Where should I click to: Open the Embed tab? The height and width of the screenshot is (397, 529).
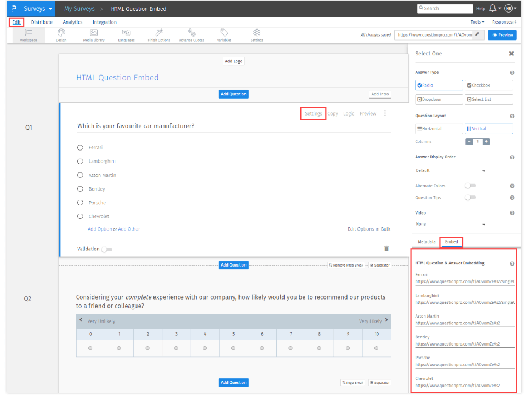tap(451, 241)
